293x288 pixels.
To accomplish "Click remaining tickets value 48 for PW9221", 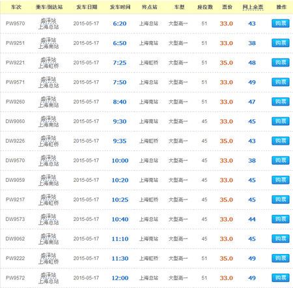I will 252,63.
